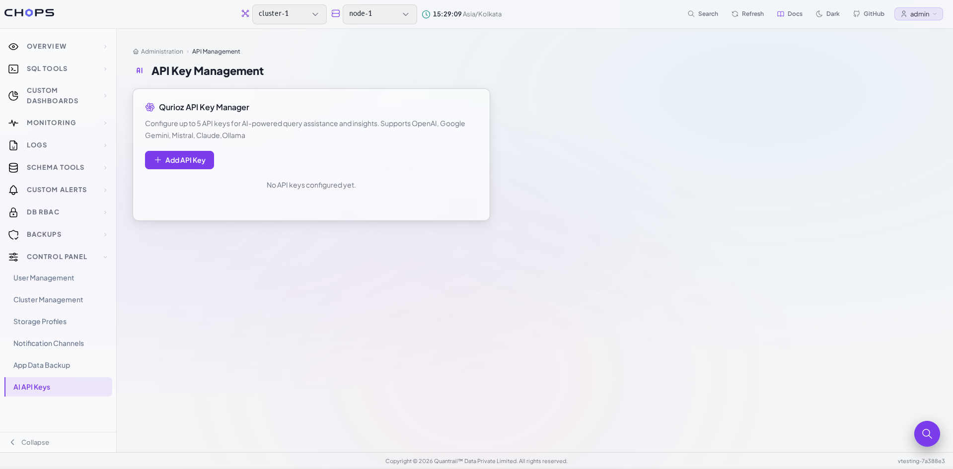
Task: Click the Control Panel sliders icon
Action: 13,257
